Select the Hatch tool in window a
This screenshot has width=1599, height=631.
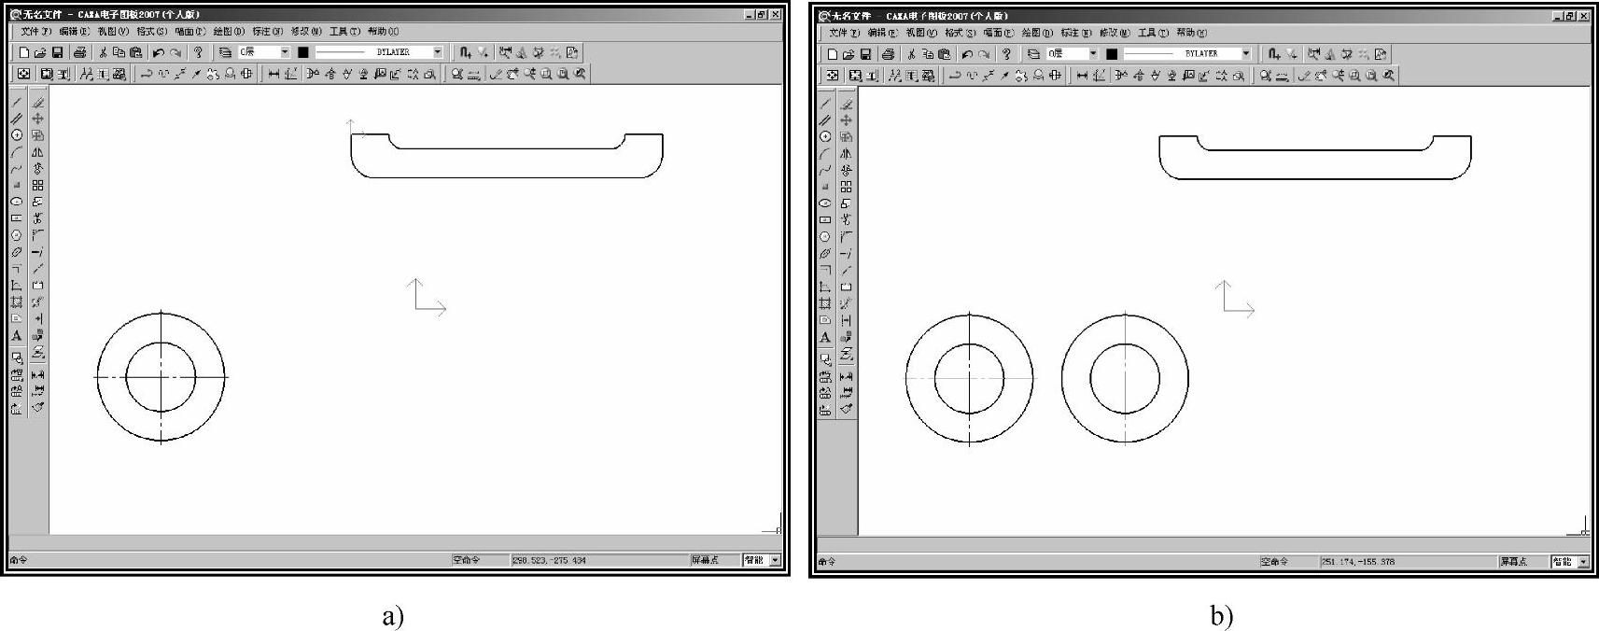tap(17, 302)
